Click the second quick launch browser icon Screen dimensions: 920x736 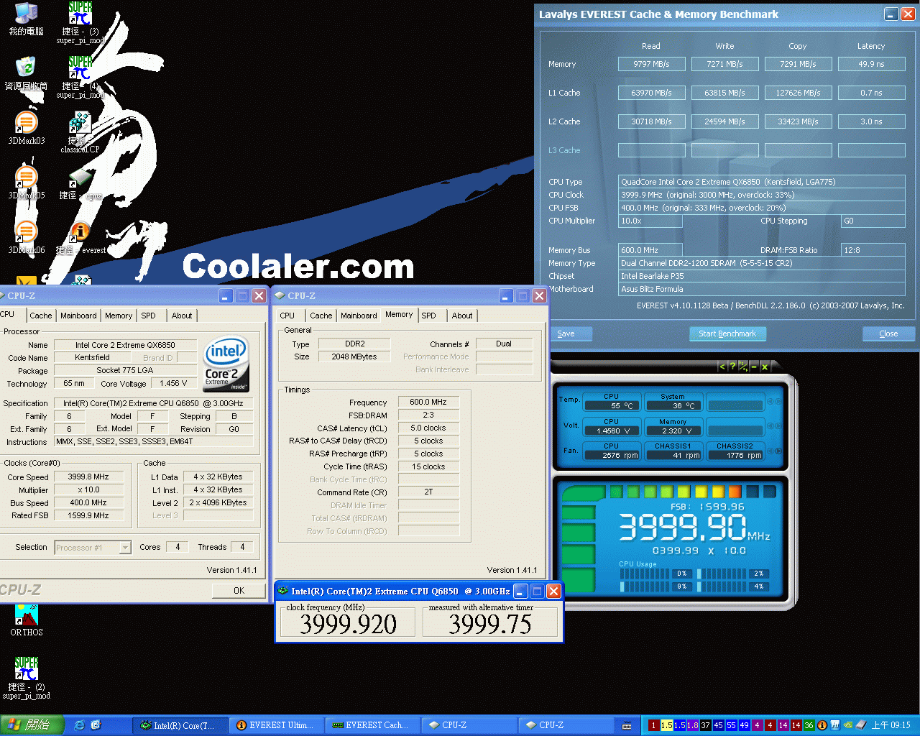click(96, 725)
